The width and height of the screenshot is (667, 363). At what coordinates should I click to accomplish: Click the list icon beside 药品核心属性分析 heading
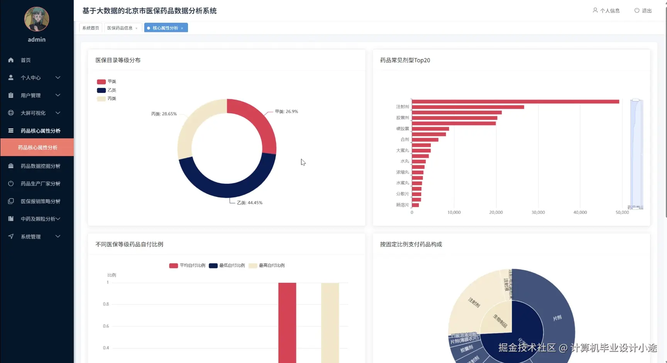(x=11, y=131)
